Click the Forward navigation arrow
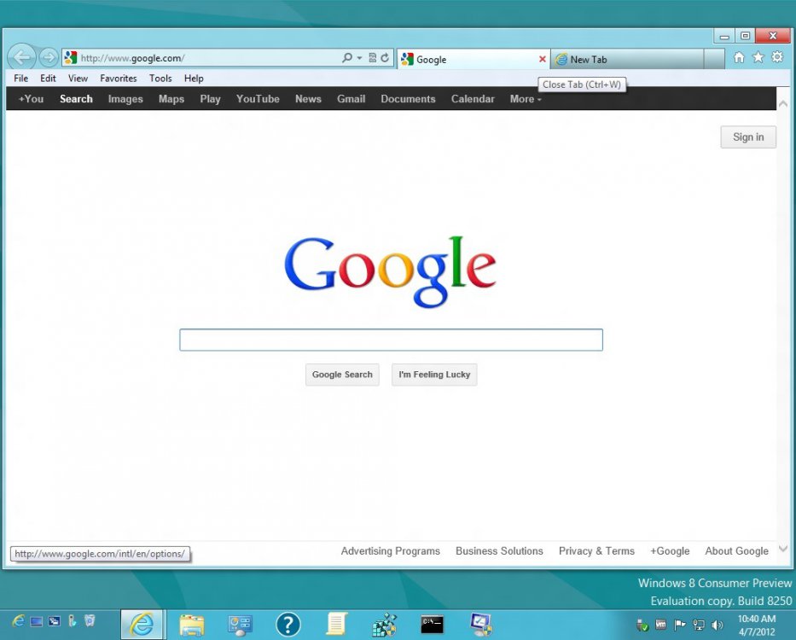The width and height of the screenshot is (796, 640). pyautogui.click(x=49, y=57)
